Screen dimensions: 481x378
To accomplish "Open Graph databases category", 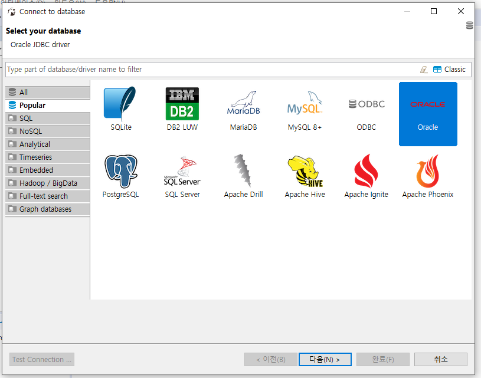I will [x=48, y=209].
